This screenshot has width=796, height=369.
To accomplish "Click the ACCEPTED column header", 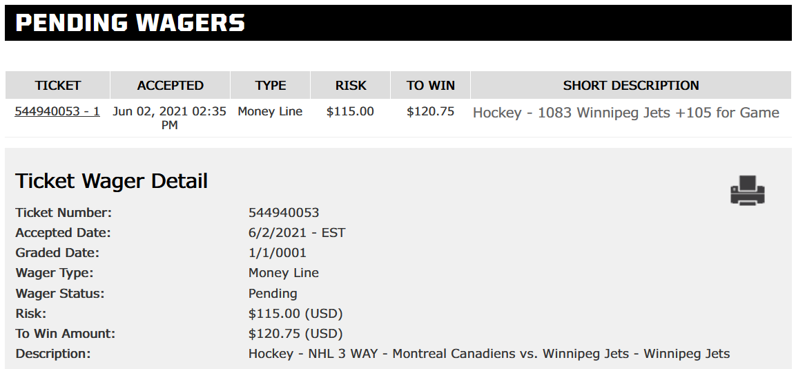I will pyautogui.click(x=170, y=86).
